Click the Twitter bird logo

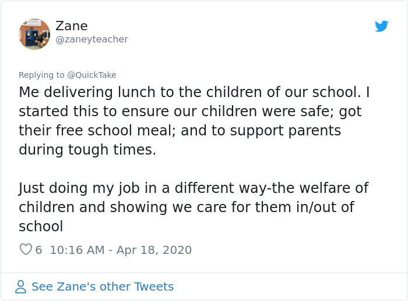click(382, 26)
